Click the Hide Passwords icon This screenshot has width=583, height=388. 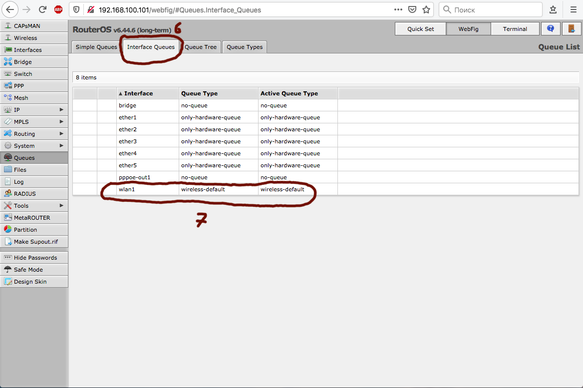8,258
